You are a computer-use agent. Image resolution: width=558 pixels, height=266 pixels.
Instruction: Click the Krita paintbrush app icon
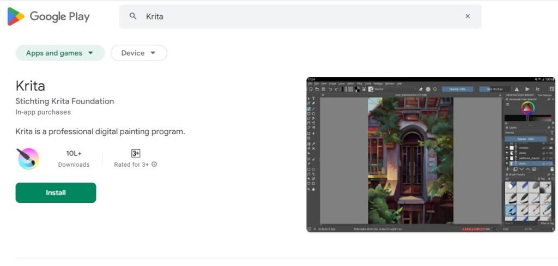pos(28,159)
